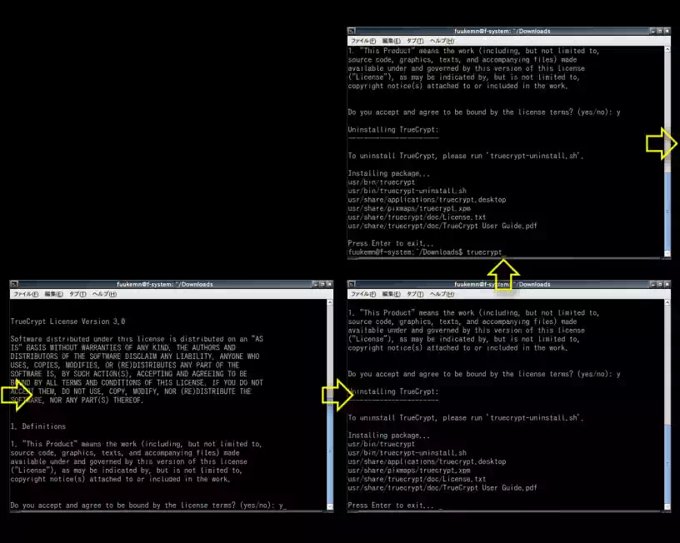Open ヘルプ(H) menu in the TrueCrypt License Version window
680x543 pixels.
point(104,294)
